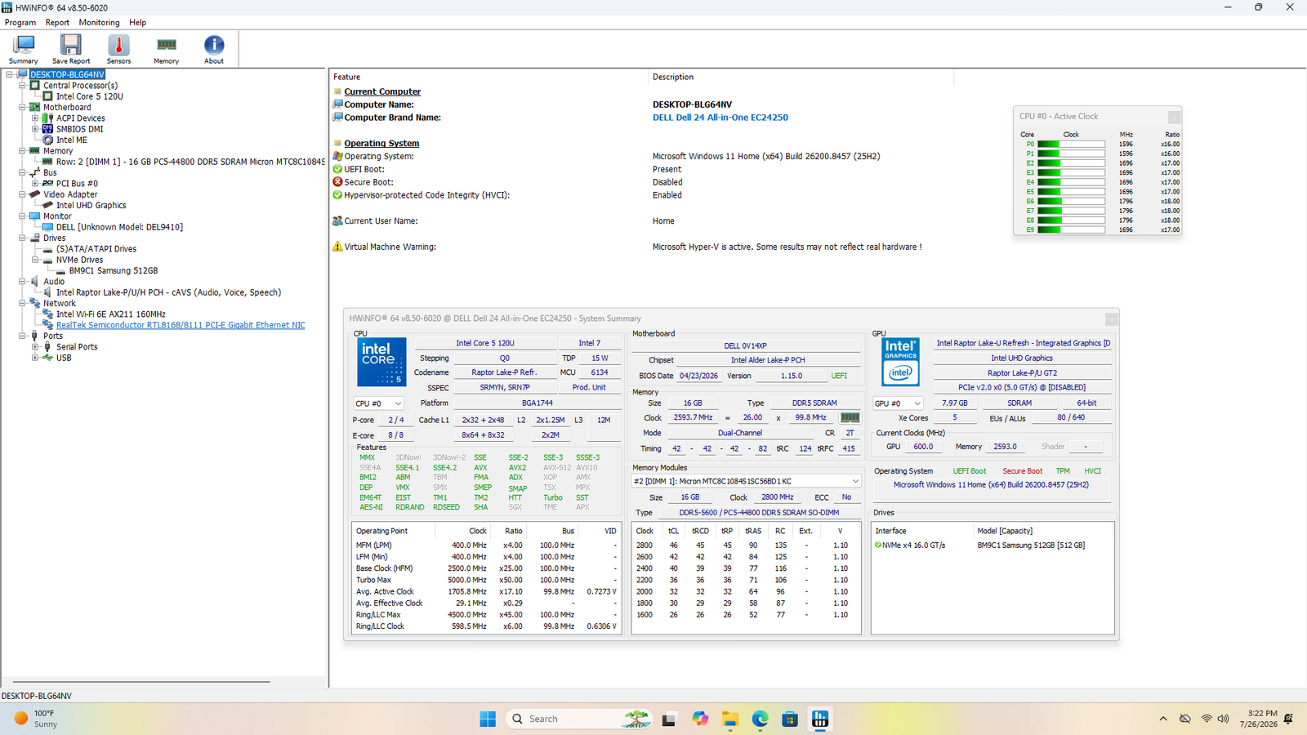This screenshot has height=735, width=1307.
Task: Click the Current Computer heading
Action: [x=382, y=91]
